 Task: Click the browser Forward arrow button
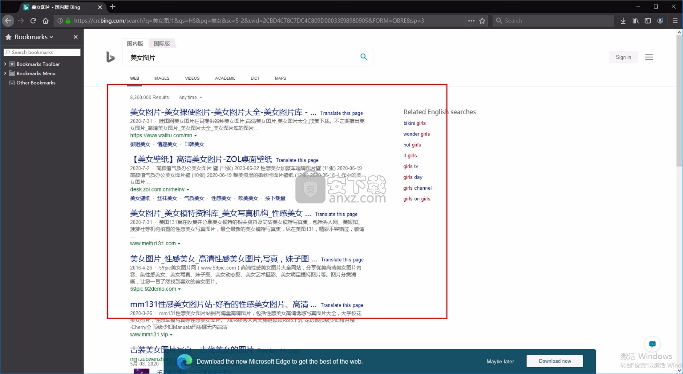pyautogui.click(x=20, y=20)
